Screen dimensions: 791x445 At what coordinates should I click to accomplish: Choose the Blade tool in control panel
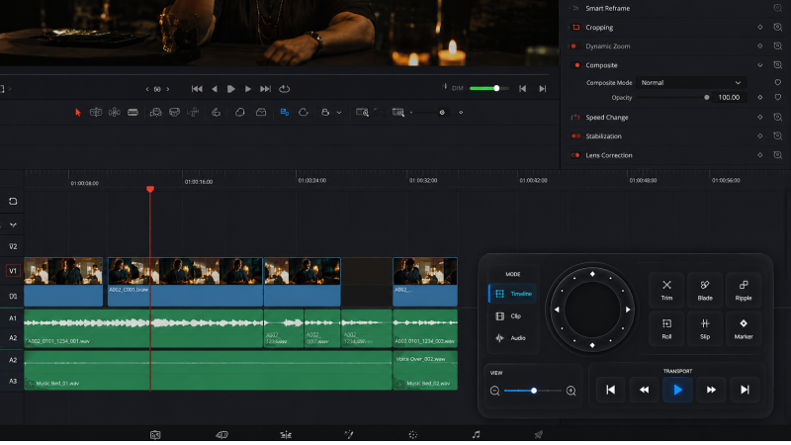click(x=705, y=290)
